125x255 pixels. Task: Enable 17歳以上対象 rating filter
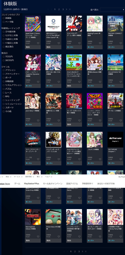pyautogui.click(x=4, y=43)
